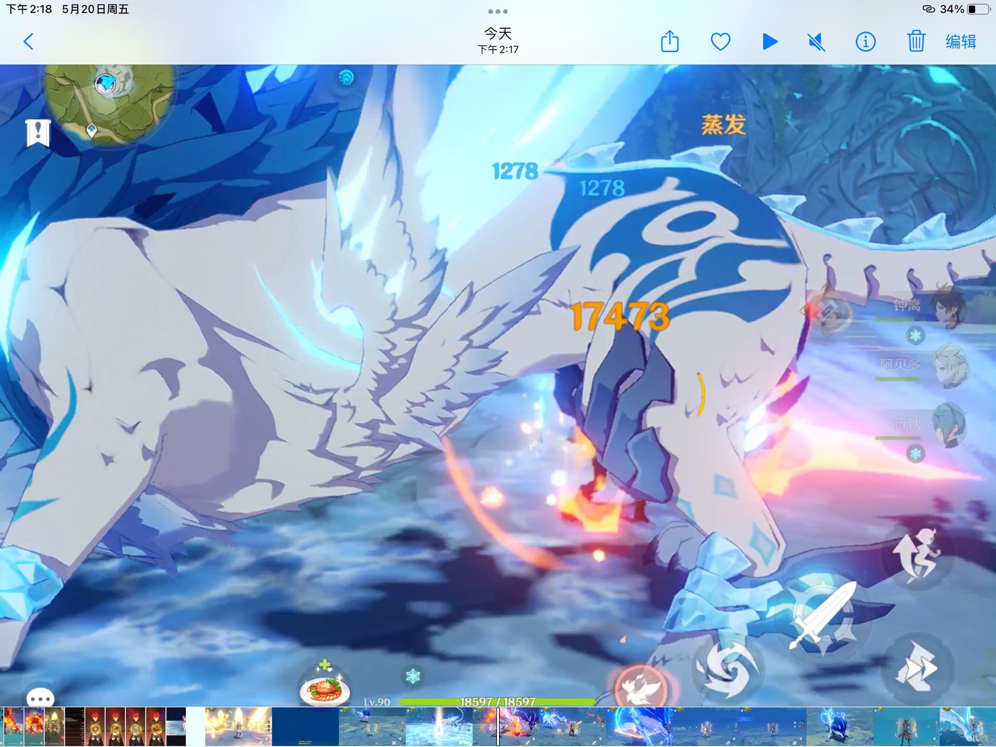Tap the sword normal attack button
The width and height of the screenshot is (996, 747).
(823, 615)
